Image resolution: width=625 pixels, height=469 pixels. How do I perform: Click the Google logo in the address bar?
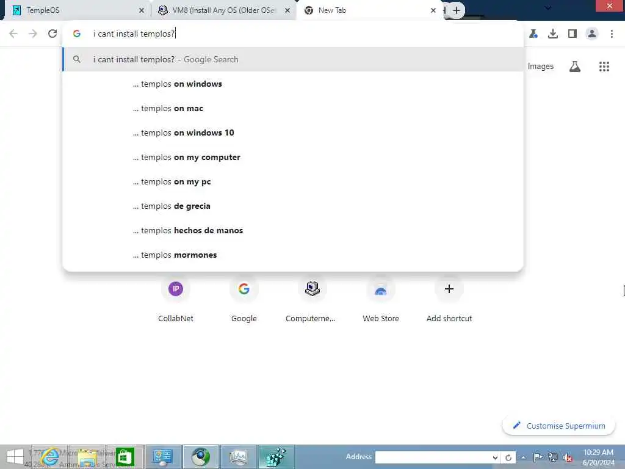coord(77,34)
